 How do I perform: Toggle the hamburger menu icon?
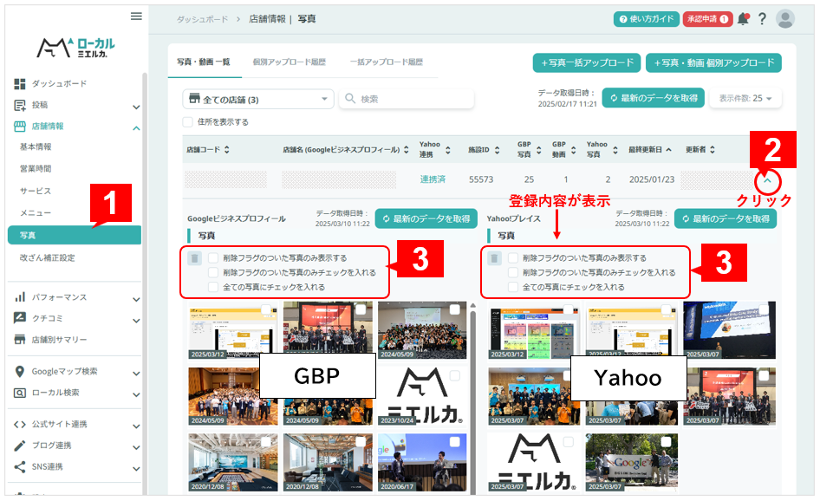(x=136, y=16)
